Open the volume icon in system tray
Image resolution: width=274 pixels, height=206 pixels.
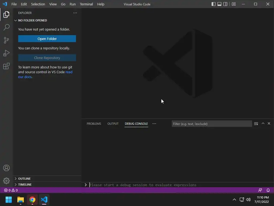click(248, 200)
